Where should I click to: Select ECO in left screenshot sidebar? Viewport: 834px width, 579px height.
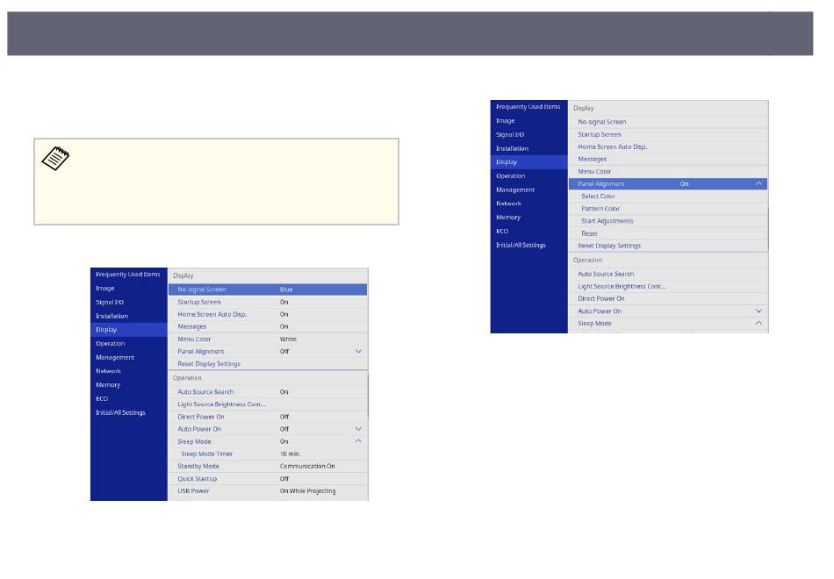point(102,398)
